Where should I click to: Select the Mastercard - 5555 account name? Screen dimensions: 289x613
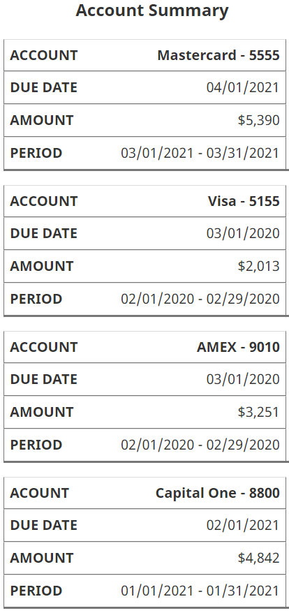[x=218, y=55]
